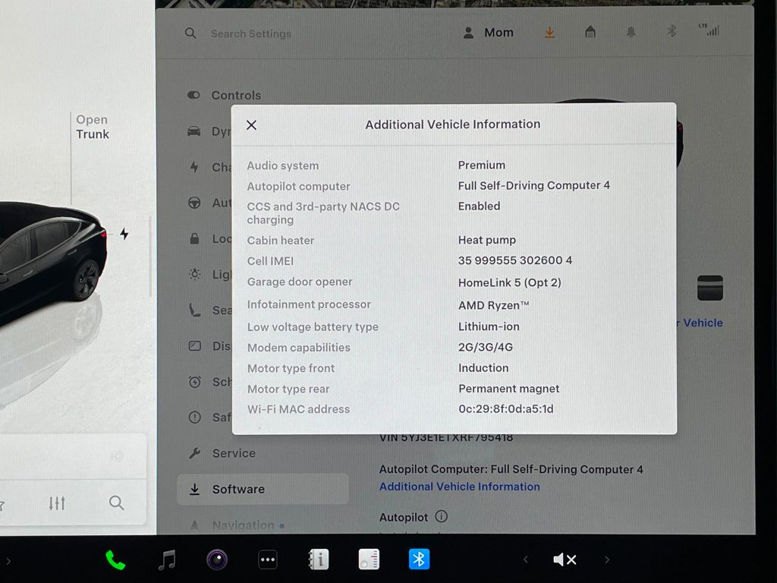View notifications with the bell icon

(x=631, y=32)
